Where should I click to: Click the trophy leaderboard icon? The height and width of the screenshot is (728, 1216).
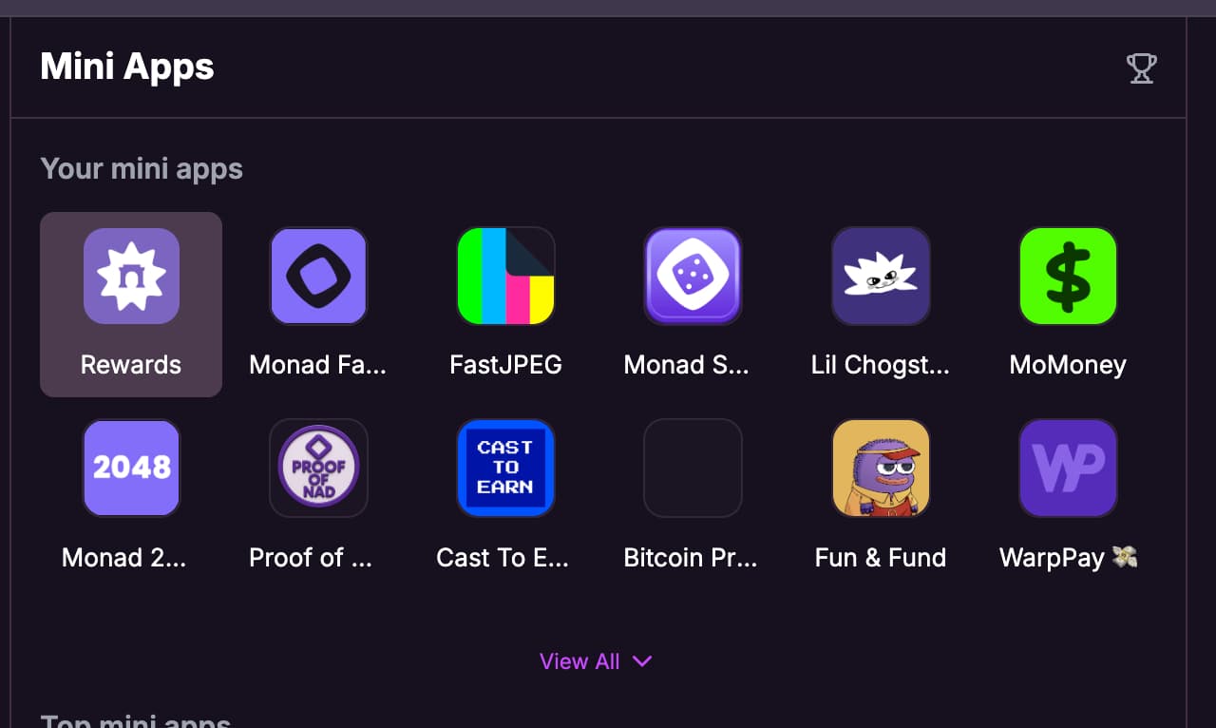tap(1141, 68)
